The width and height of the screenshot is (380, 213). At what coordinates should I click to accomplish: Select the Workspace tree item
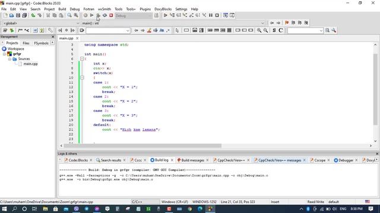(16, 49)
